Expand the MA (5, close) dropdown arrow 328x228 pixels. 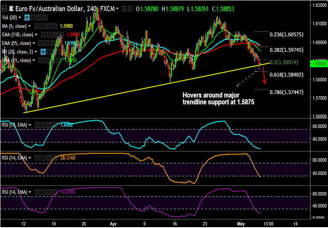click(x=29, y=26)
